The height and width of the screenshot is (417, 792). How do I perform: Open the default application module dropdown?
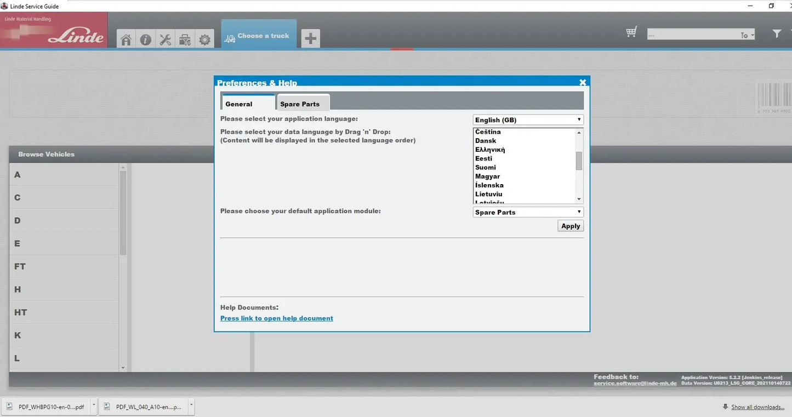(528, 212)
